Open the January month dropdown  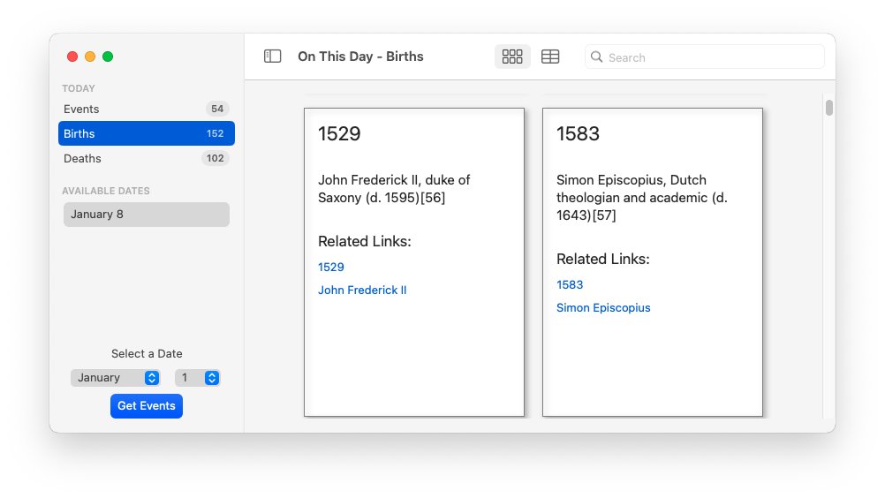coord(115,378)
